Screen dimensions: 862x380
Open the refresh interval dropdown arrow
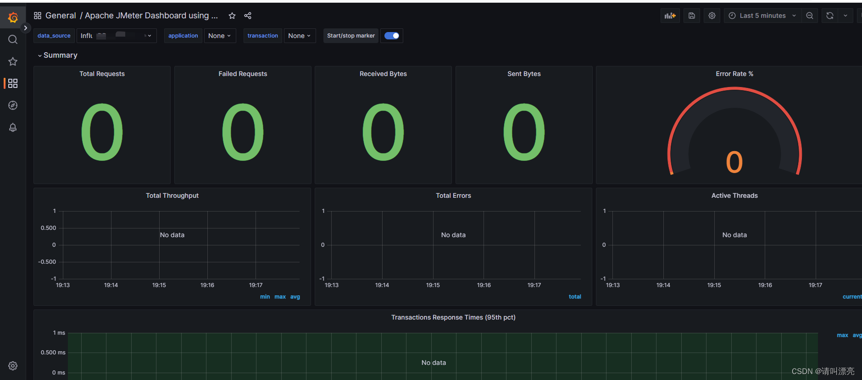tap(845, 16)
